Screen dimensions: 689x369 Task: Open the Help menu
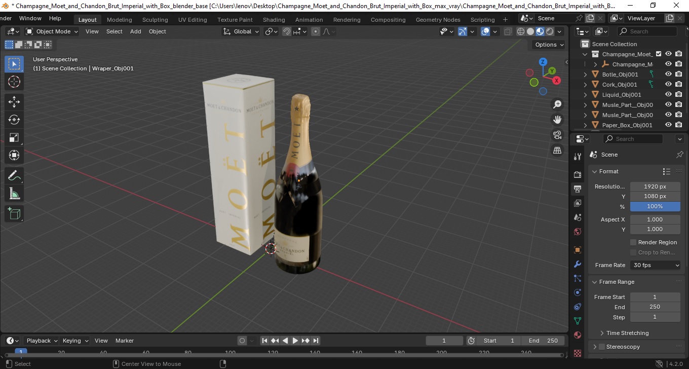point(55,18)
